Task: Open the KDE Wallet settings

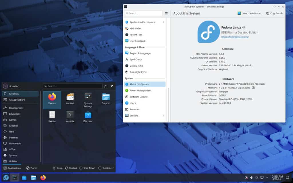Action: pyautogui.click(x=138, y=28)
